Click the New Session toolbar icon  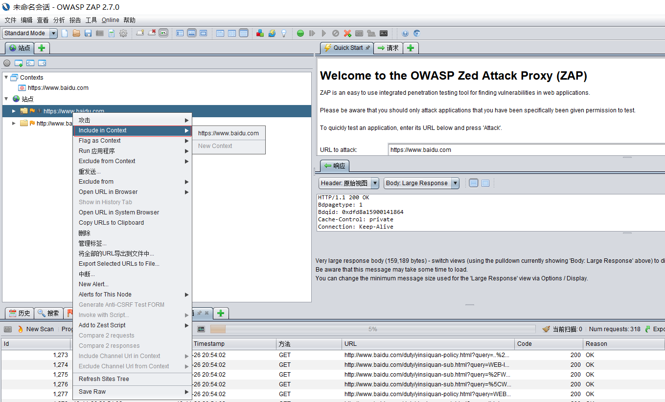click(x=65, y=33)
